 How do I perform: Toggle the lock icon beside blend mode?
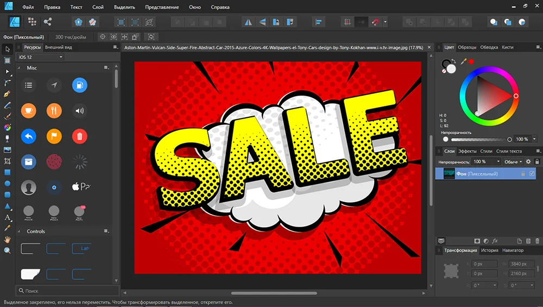pyautogui.click(x=537, y=162)
